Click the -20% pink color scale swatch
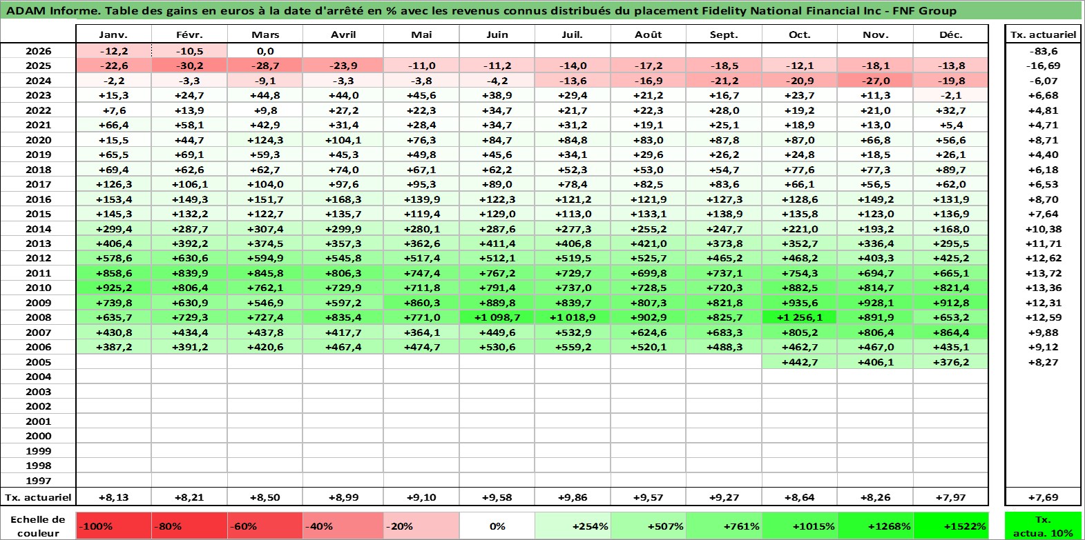Image resolution: width=1085 pixels, height=540 pixels. [x=421, y=526]
